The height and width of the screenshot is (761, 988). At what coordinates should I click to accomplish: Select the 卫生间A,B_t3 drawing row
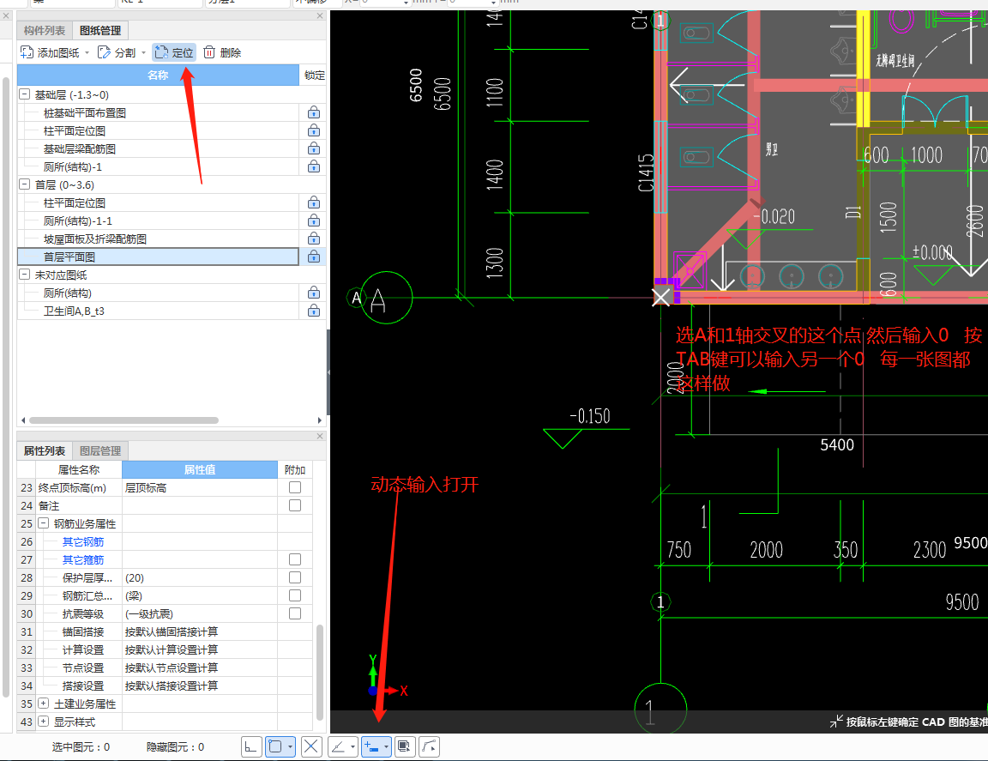tap(158, 311)
